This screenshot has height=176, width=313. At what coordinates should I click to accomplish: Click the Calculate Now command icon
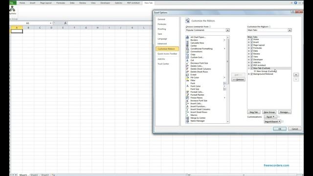pos(187,43)
